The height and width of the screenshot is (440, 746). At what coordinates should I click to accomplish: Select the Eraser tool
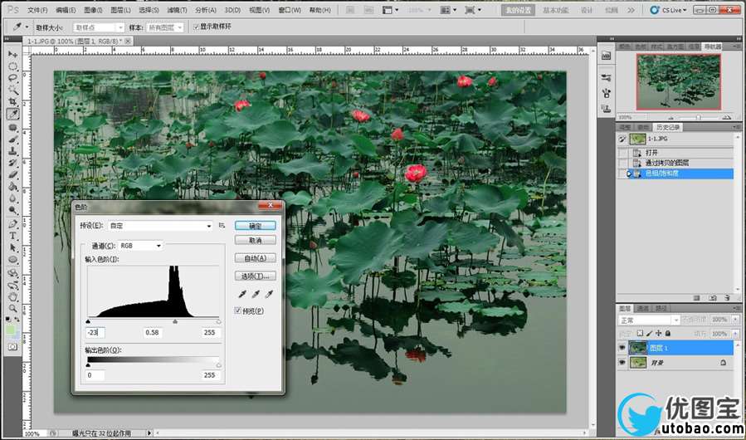tap(12, 175)
